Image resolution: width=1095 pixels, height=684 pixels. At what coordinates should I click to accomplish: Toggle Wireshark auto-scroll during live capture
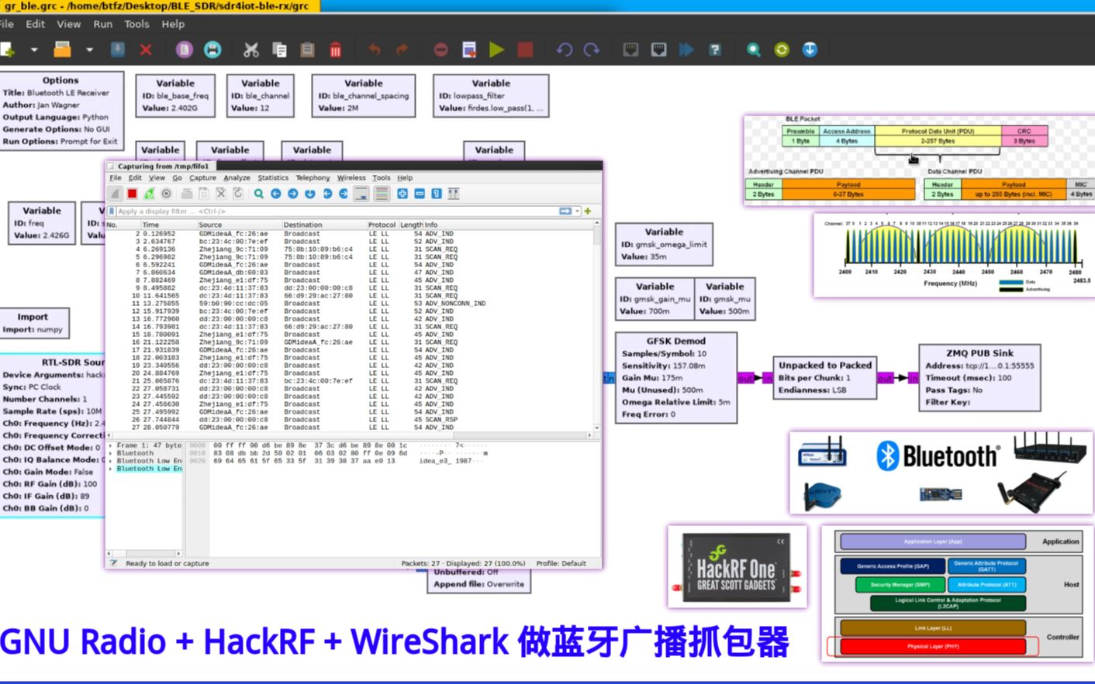point(361,194)
